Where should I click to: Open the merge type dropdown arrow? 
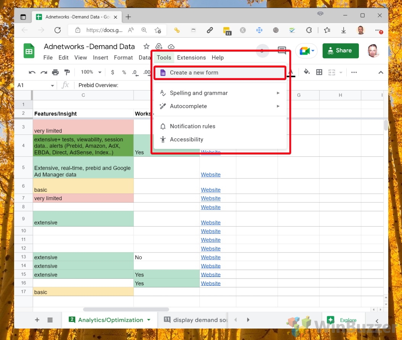tap(341, 73)
